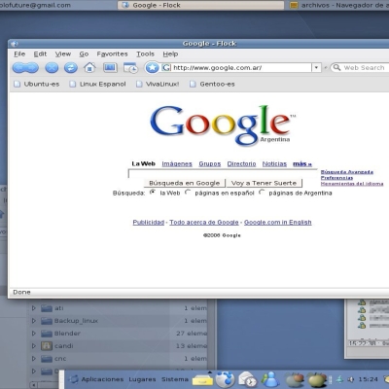Expand the Backup_linux folder row
This screenshot has width=389, height=389.
34,321
